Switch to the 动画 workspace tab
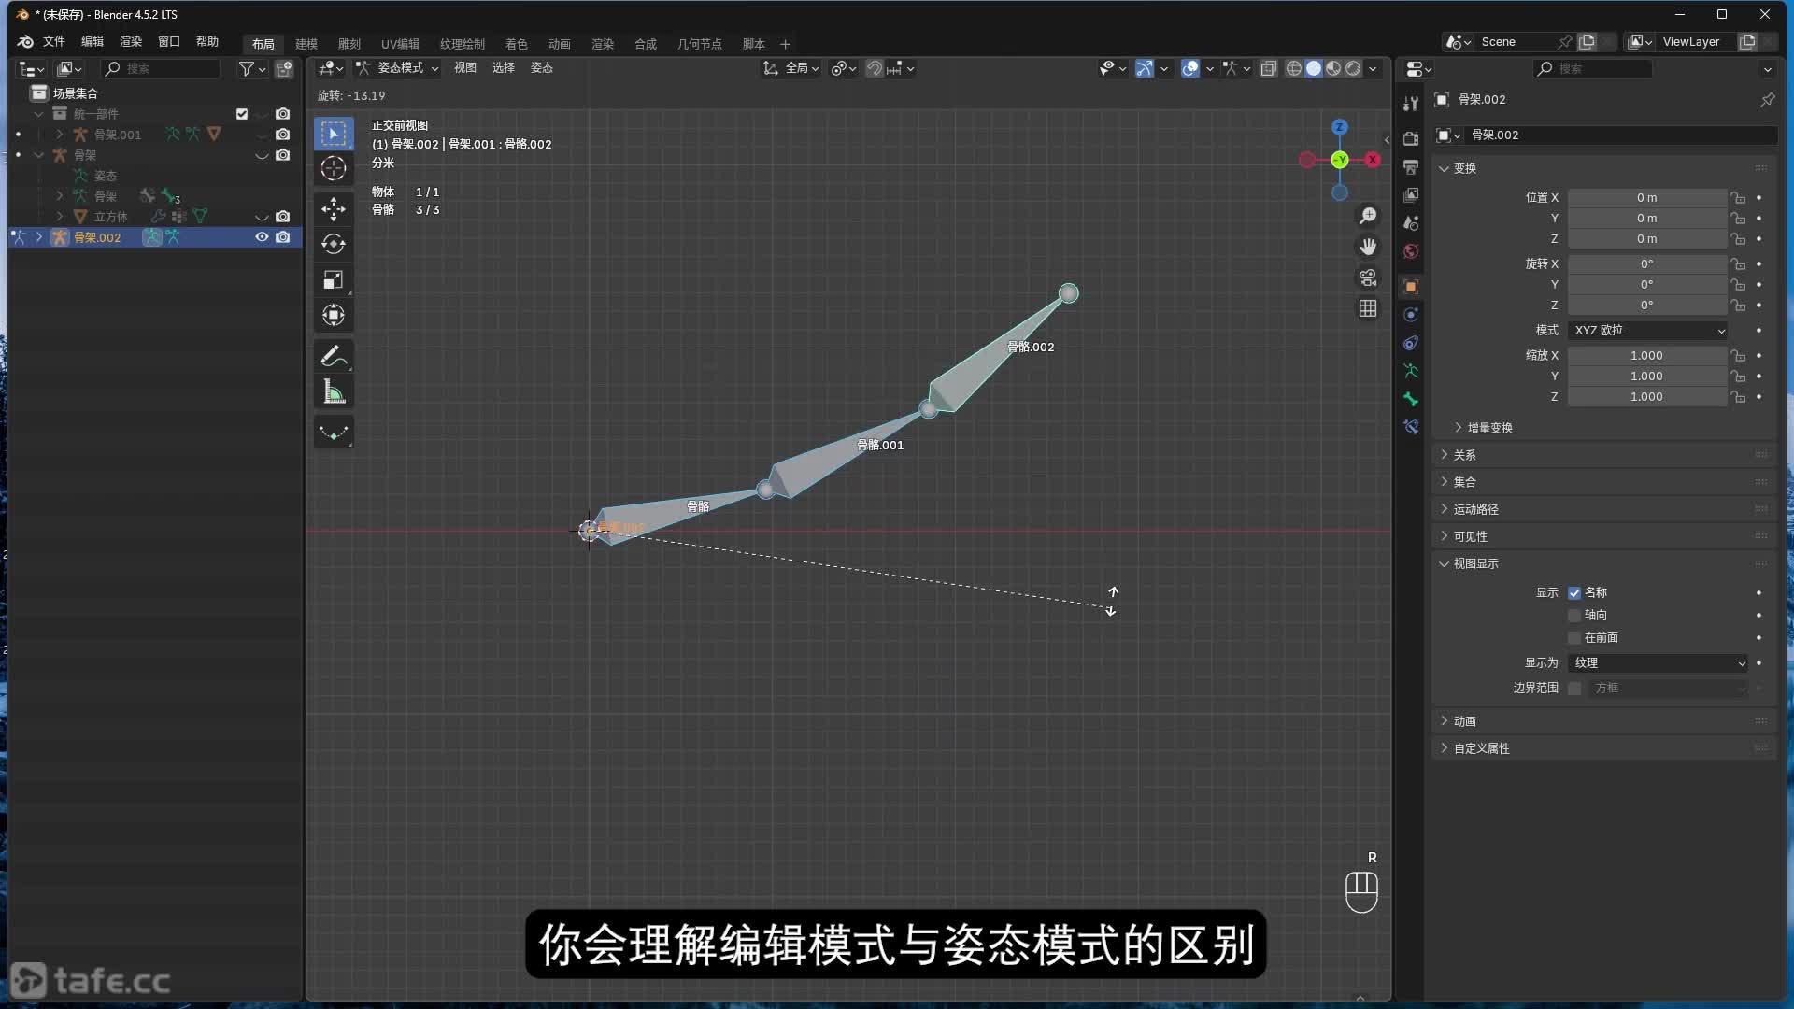1794x1009 pixels. [x=560, y=44]
